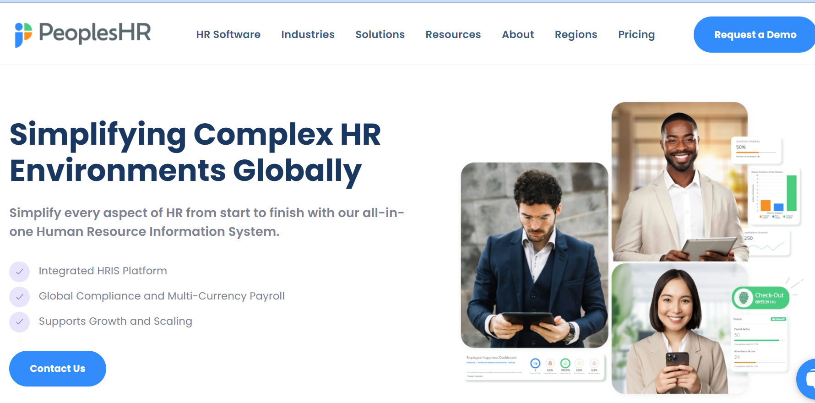The height and width of the screenshot is (403, 815).
Task: Click checkmark beside Global Compliance and Multi-Currency Payroll
Action: (19, 297)
